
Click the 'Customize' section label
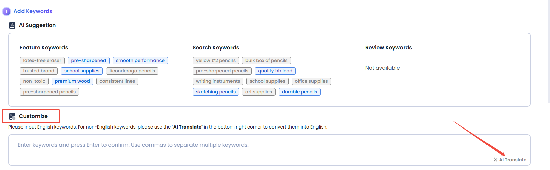pyautogui.click(x=33, y=116)
